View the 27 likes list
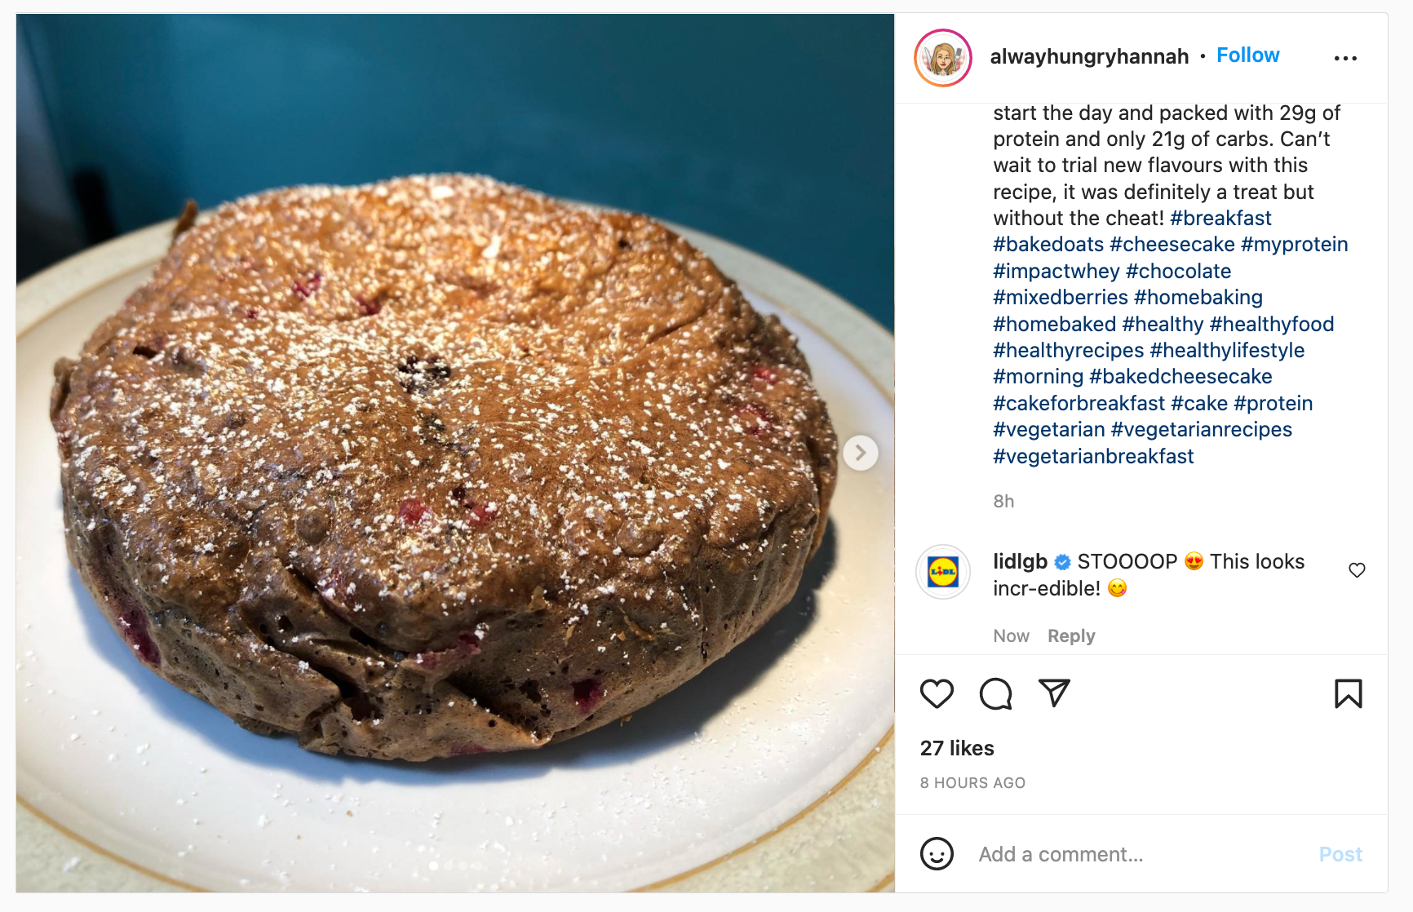Viewport: 1413px width, 912px height. point(957,748)
